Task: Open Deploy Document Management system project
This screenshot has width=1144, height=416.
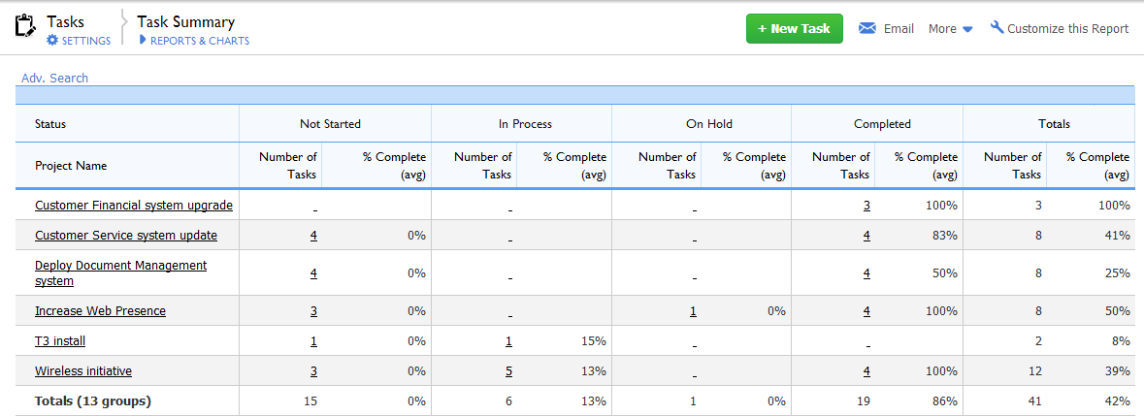Action: (121, 272)
